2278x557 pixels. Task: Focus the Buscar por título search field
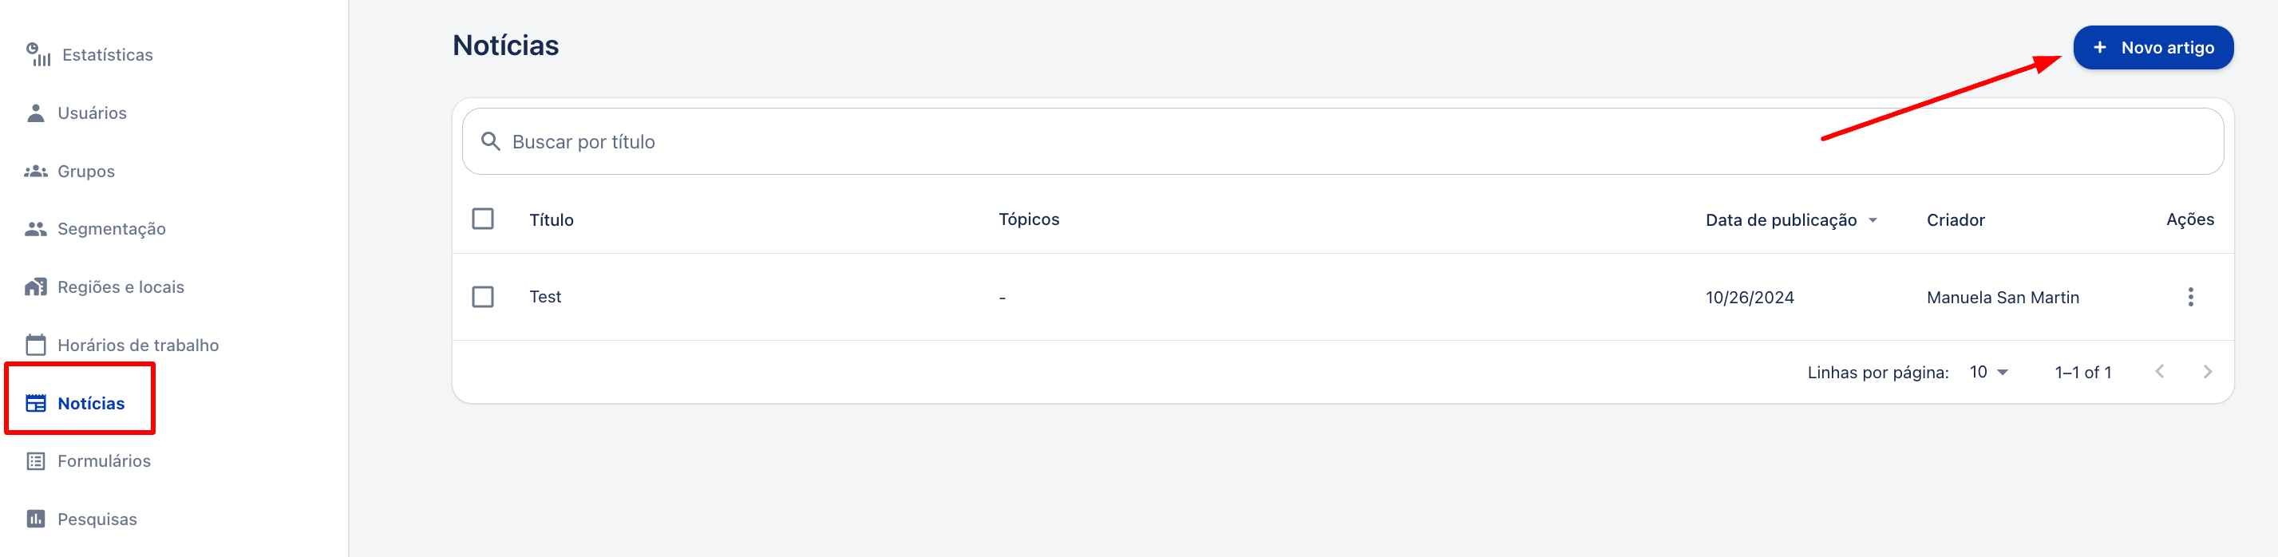(1343, 141)
